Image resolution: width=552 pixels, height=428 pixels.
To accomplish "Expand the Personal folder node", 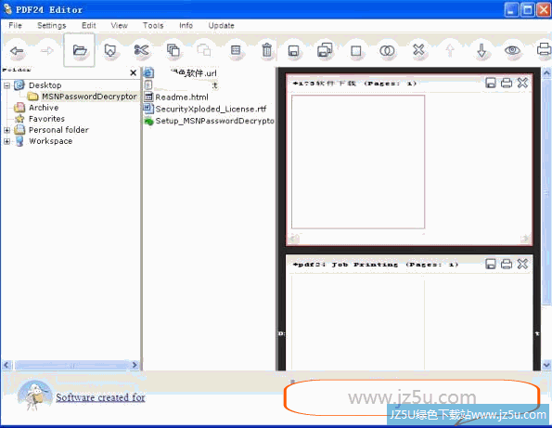I will click(6, 130).
